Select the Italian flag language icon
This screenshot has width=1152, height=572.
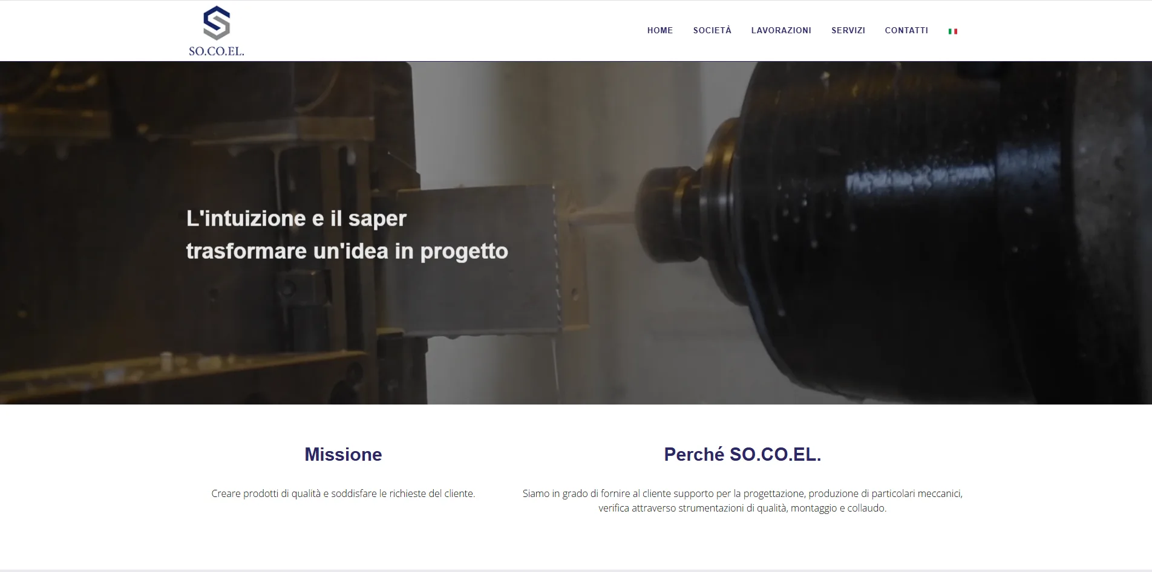(x=953, y=31)
